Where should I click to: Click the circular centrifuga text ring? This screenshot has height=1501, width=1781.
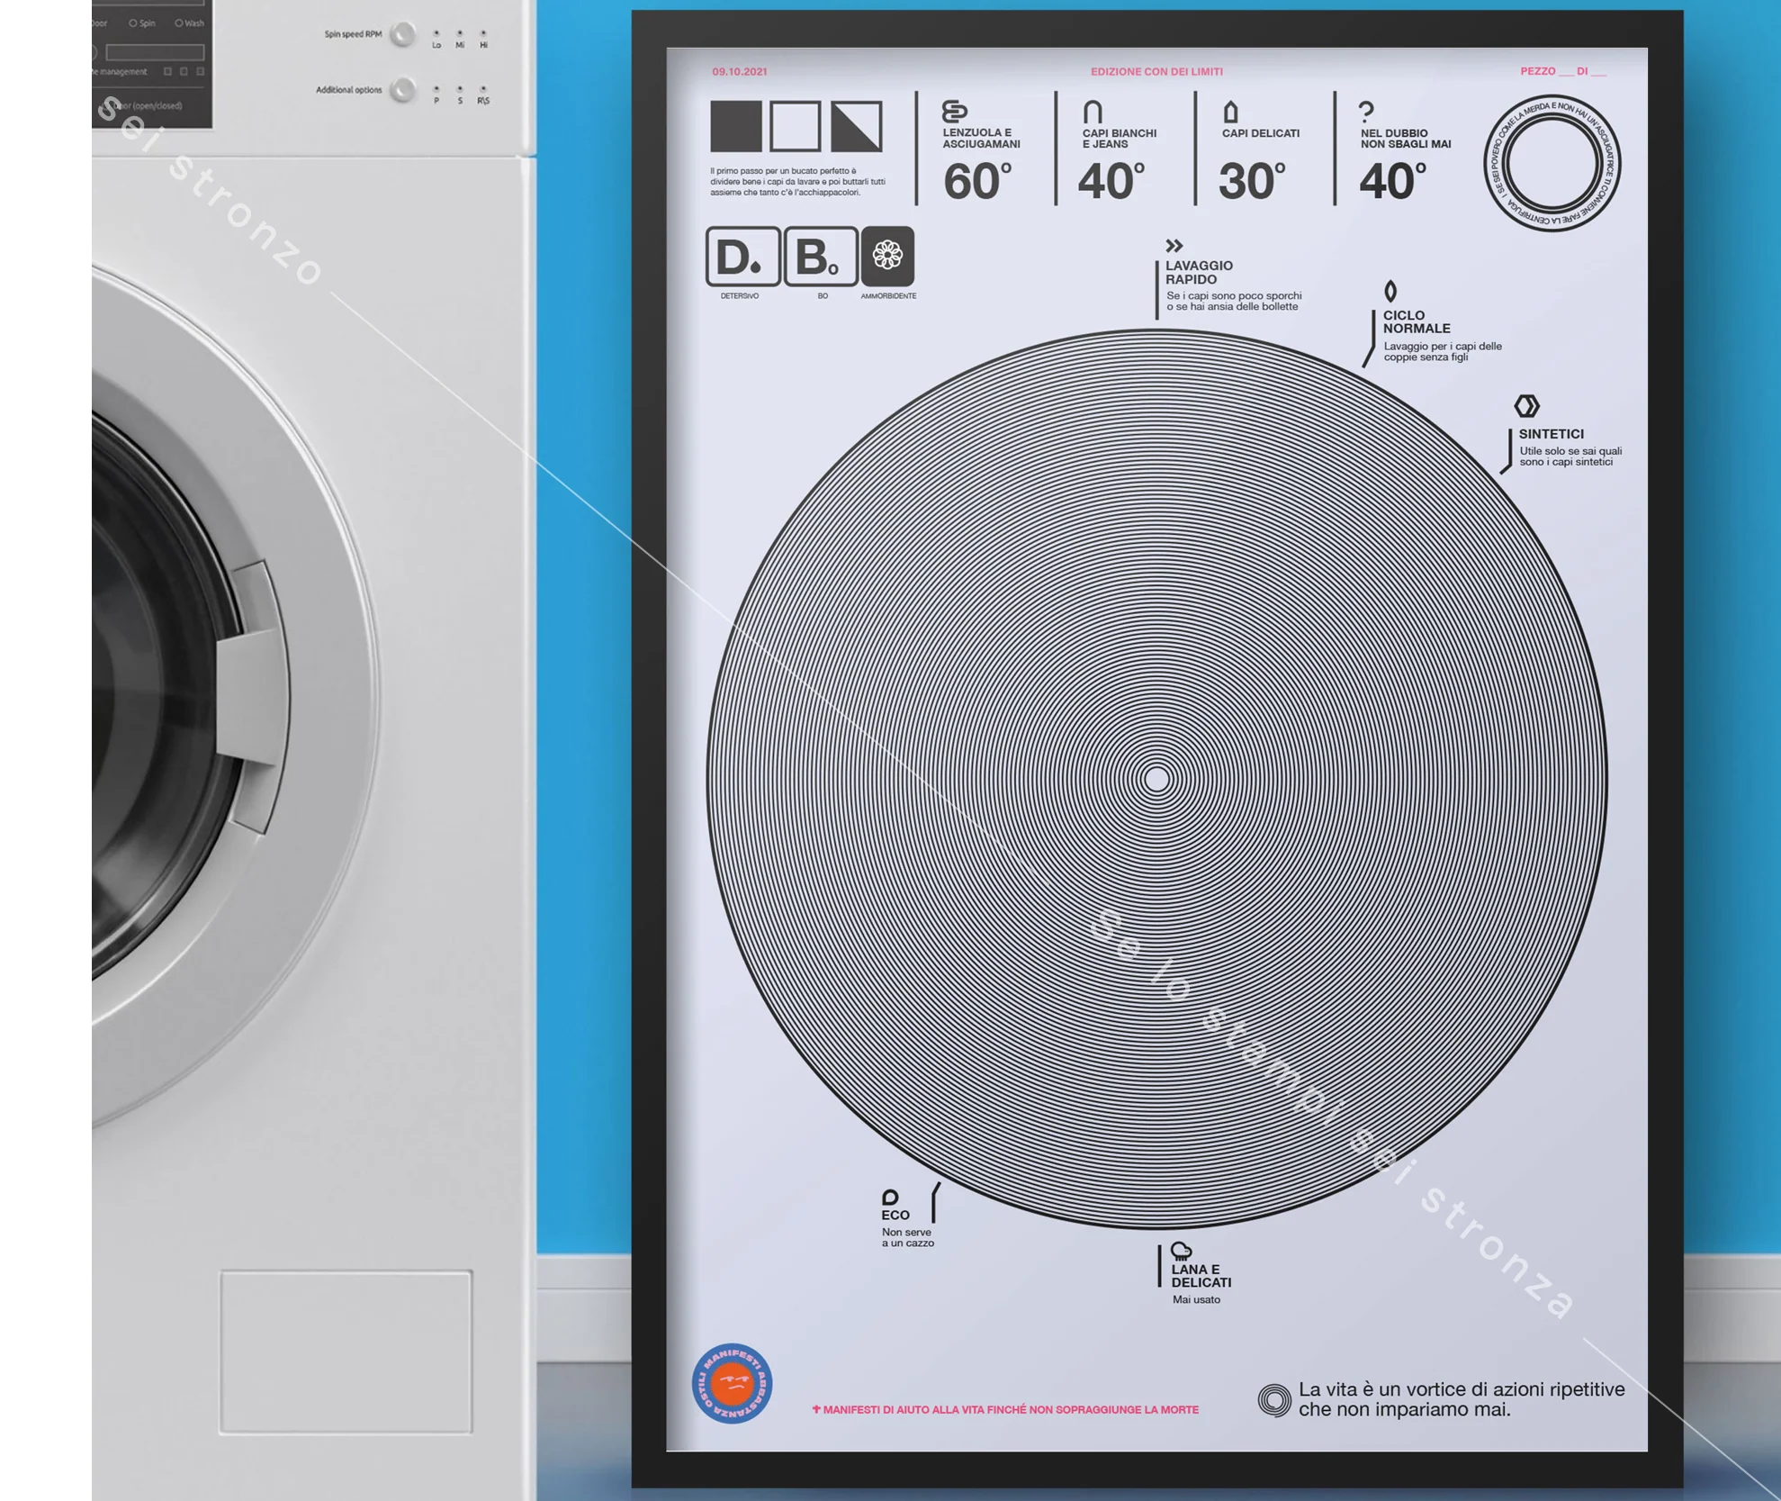pyautogui.click(x=1552, y=164)
